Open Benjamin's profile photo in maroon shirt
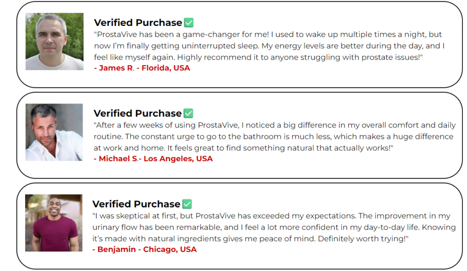The width and height of the screenshot is (467, 271). point(54,223)
